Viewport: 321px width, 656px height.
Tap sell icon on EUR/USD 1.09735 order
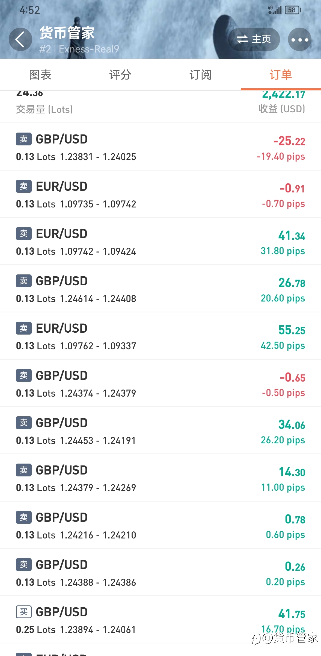click(24, 186)
